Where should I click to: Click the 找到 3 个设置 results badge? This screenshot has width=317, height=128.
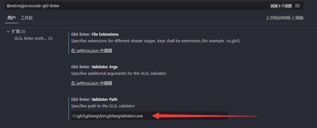point(281,6)
